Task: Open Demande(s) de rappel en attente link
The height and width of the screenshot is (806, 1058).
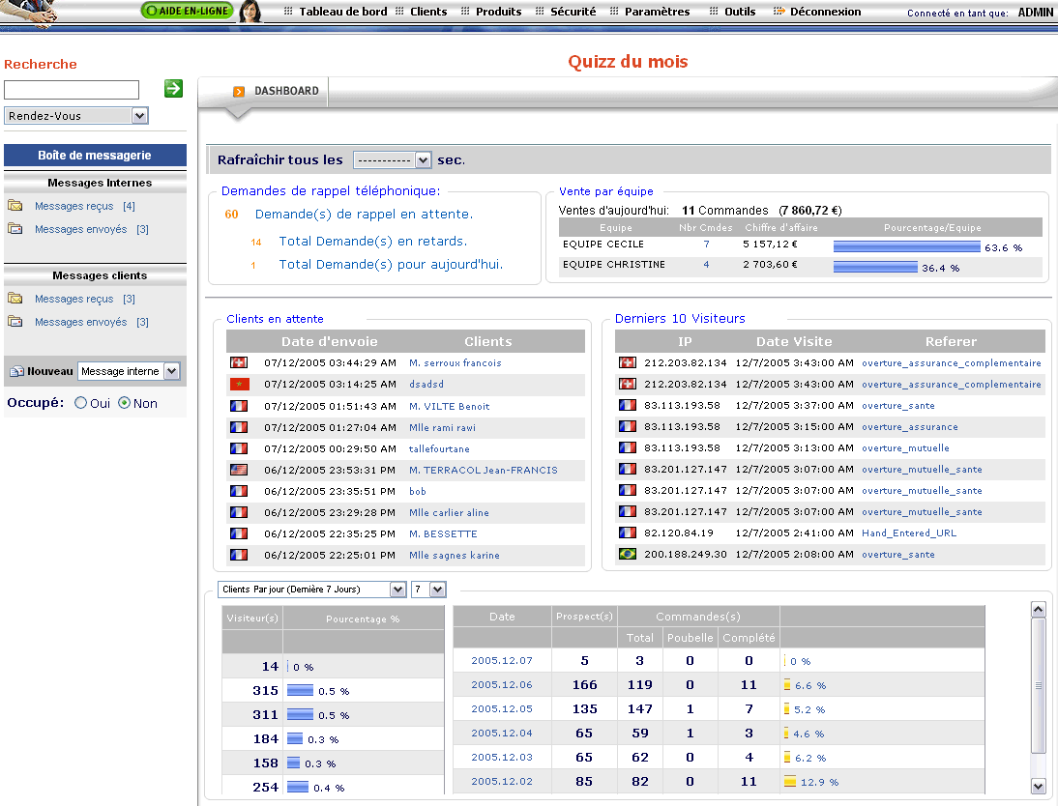Action: (x=364, y=215)
